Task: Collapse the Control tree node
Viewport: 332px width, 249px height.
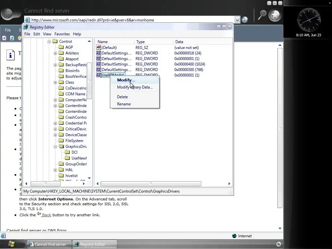Action: 49,41
